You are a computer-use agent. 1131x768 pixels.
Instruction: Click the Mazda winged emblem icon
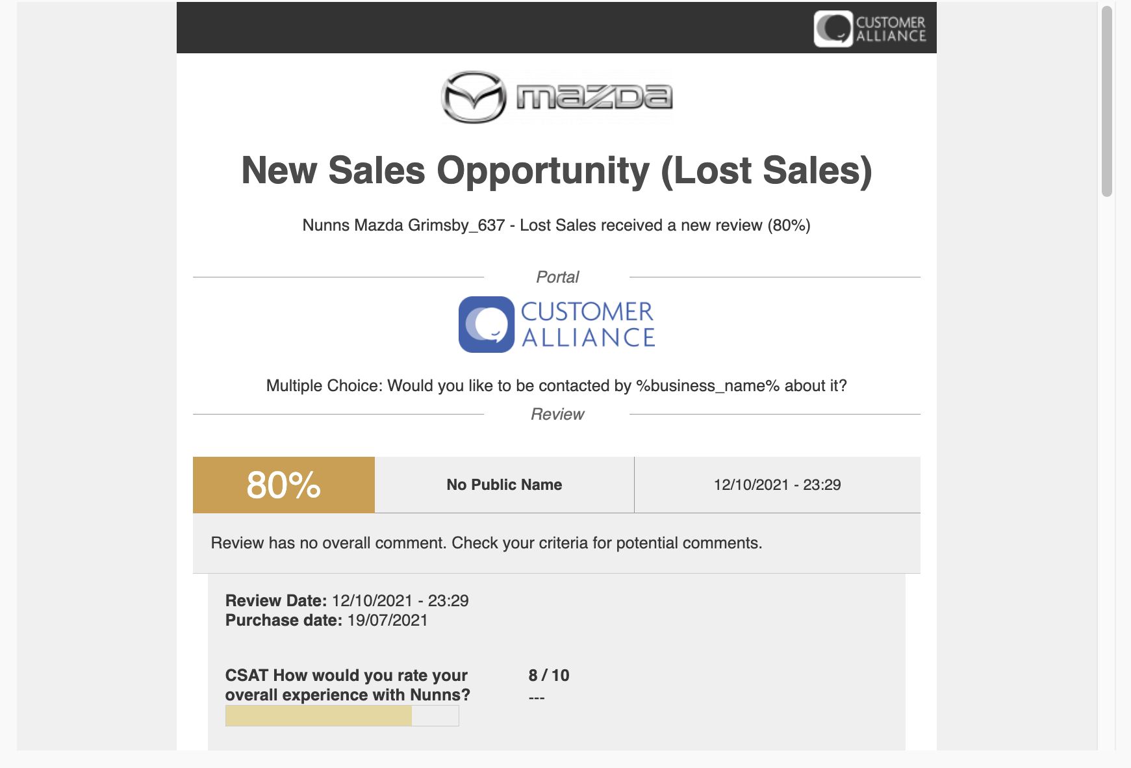point(474,97)
